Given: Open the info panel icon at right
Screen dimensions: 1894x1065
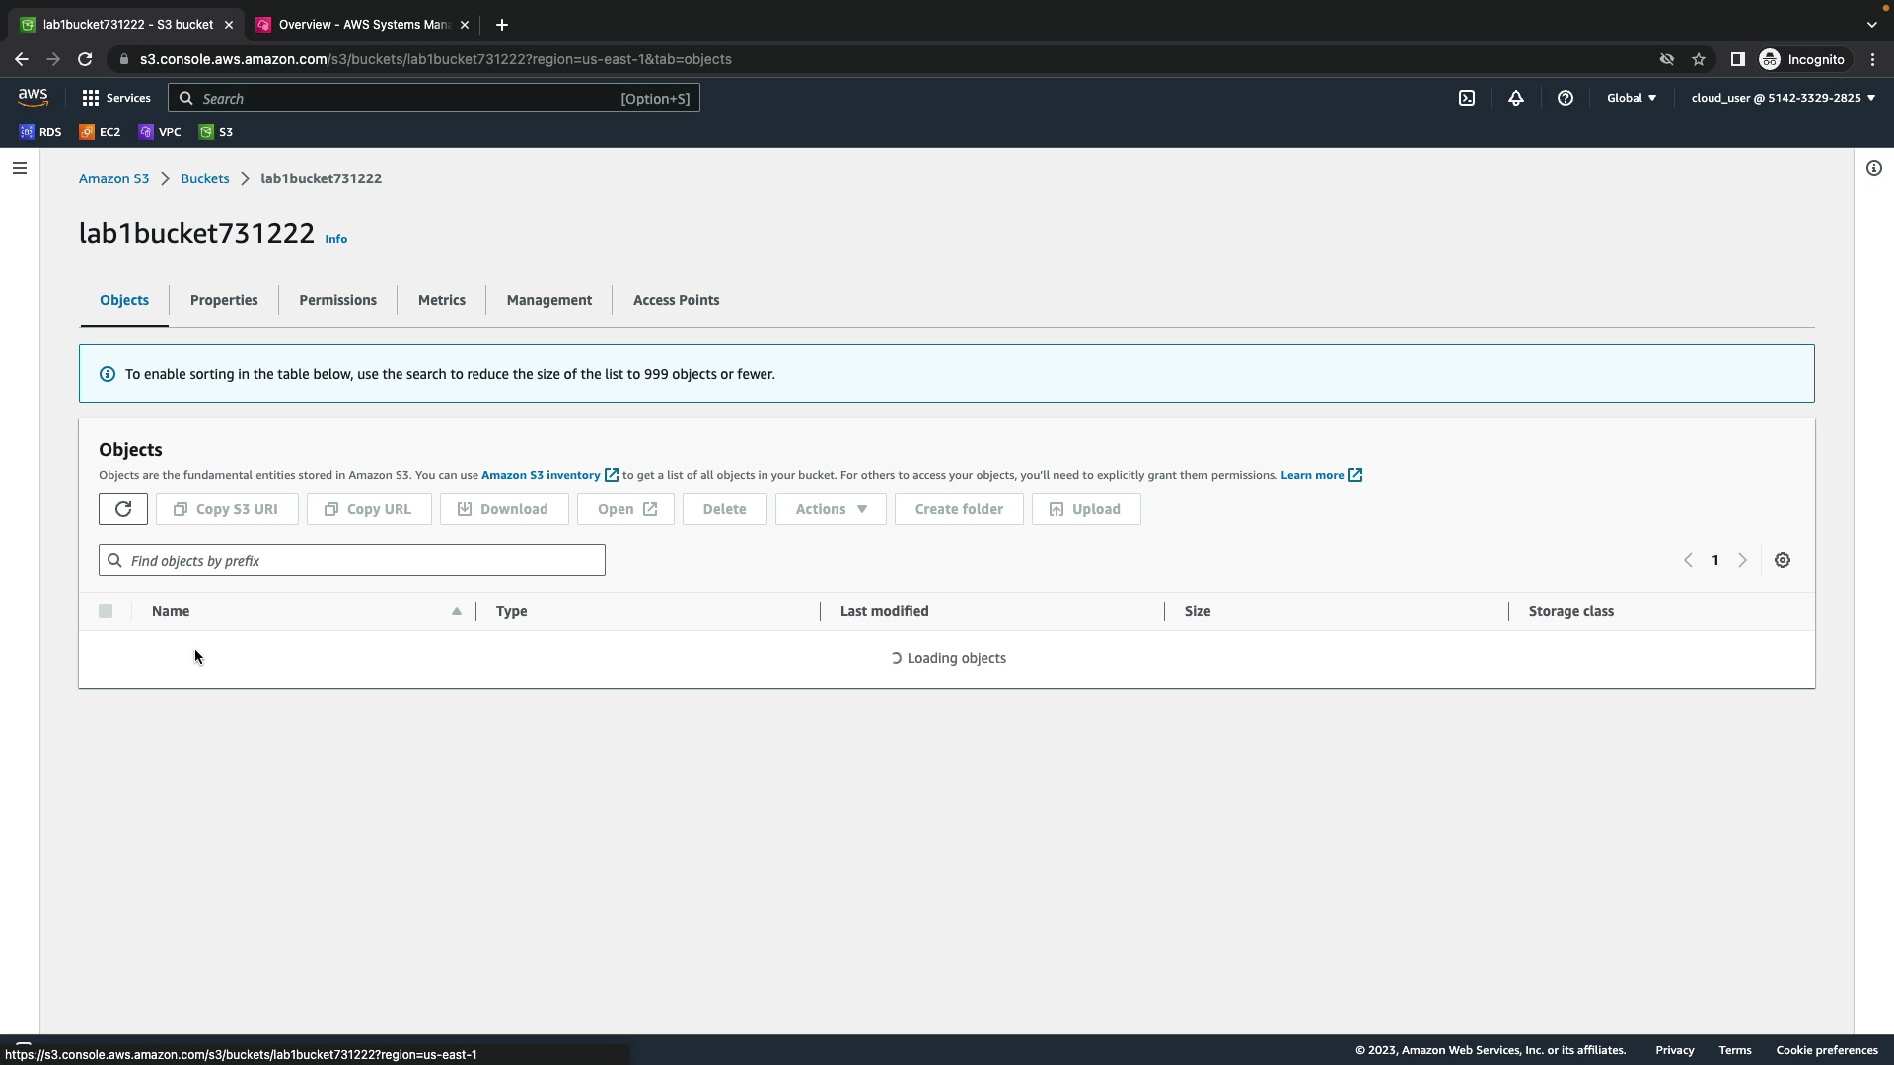Looking at the screenshot, I should 1874,168.
